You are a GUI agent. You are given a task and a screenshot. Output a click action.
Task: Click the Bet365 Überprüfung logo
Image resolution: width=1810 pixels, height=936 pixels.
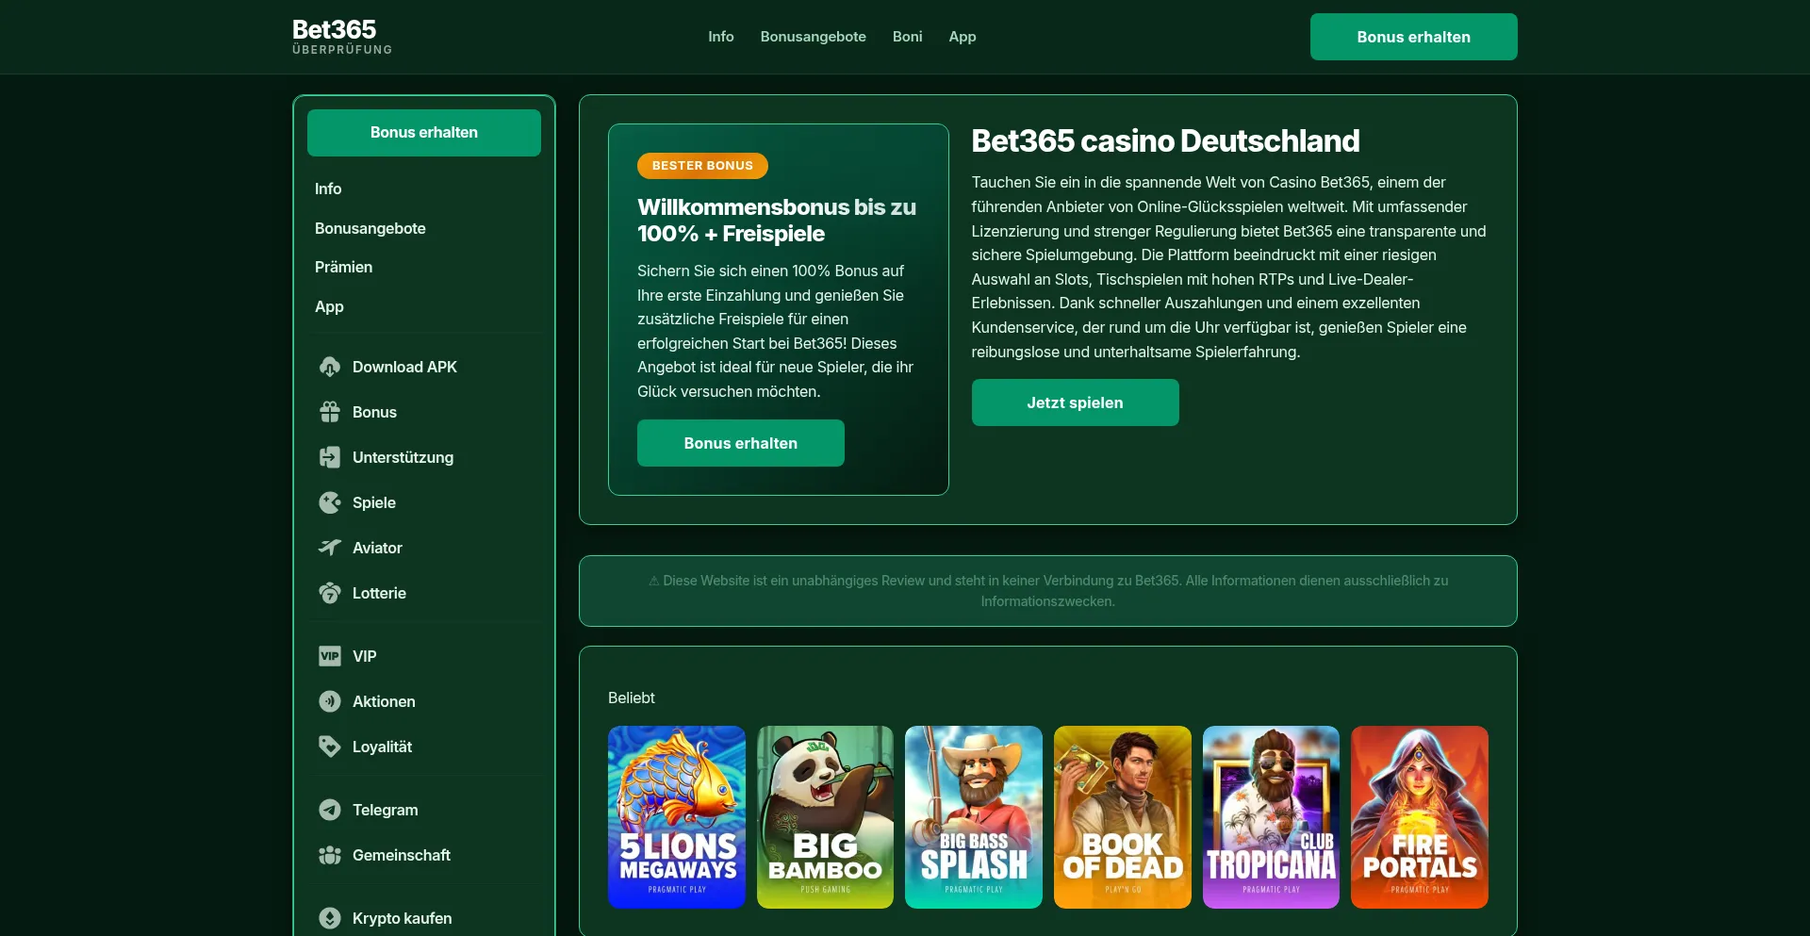click(x=342, y=37)
